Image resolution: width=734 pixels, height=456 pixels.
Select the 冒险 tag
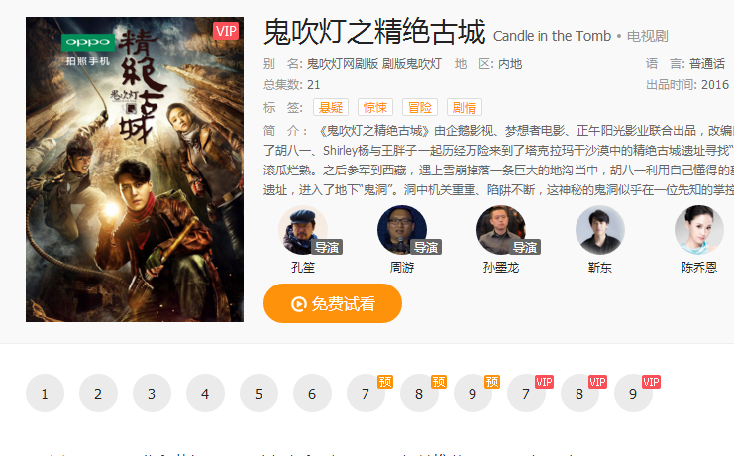coord(420,107)
